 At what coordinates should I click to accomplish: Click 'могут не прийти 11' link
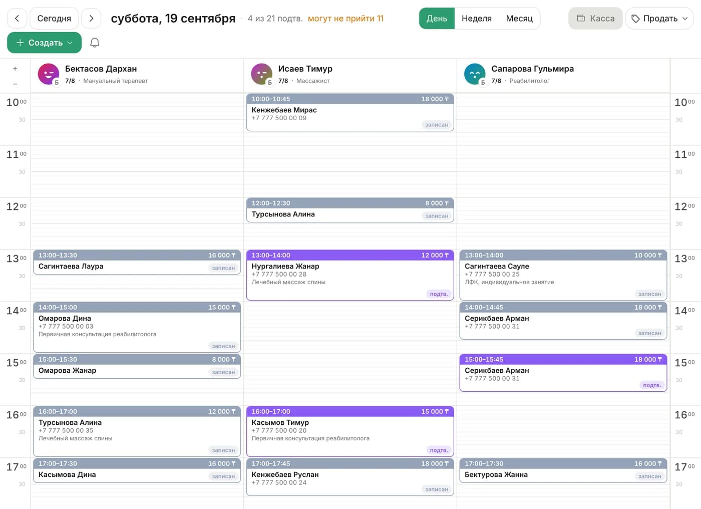[345, 19]
